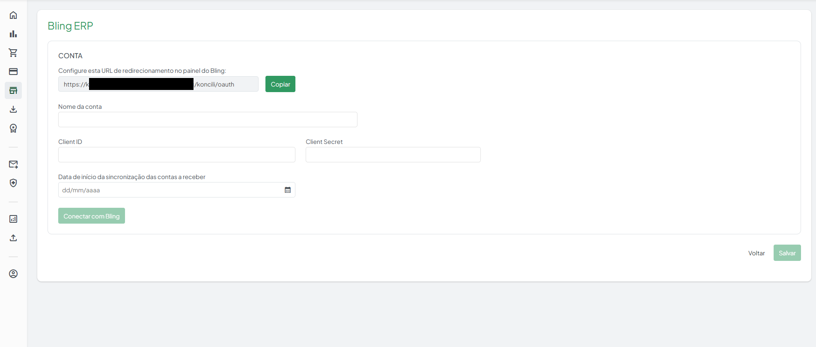Click the 'Configure esta URL de redirecionamento' label

point(142,71)
